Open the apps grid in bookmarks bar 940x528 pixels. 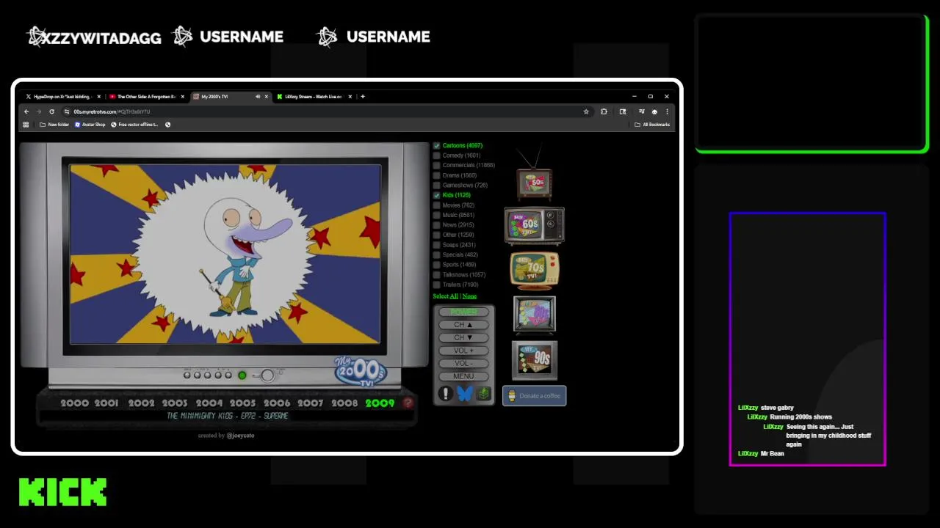pyautogui.click(x=26, y=125)
